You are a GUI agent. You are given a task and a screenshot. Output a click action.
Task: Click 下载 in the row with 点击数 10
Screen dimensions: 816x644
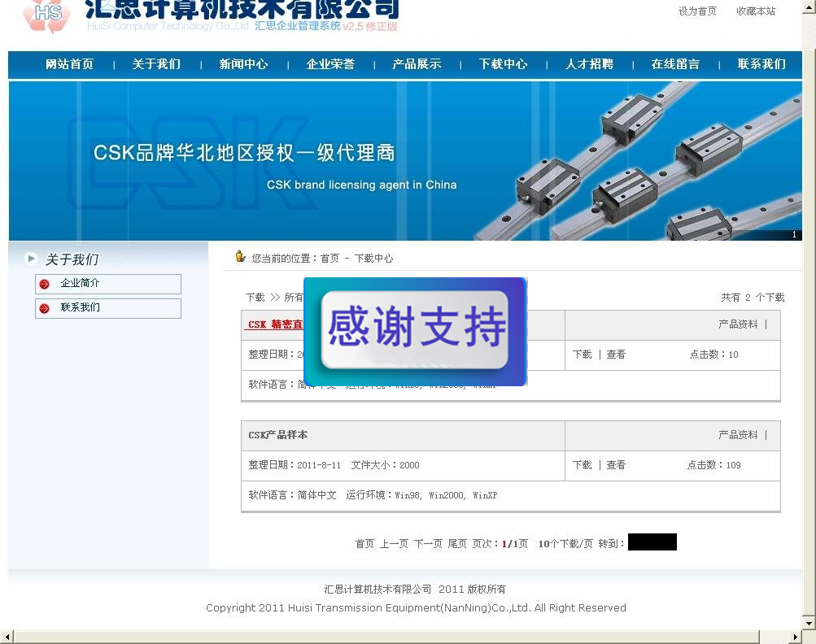coord(583,355)
